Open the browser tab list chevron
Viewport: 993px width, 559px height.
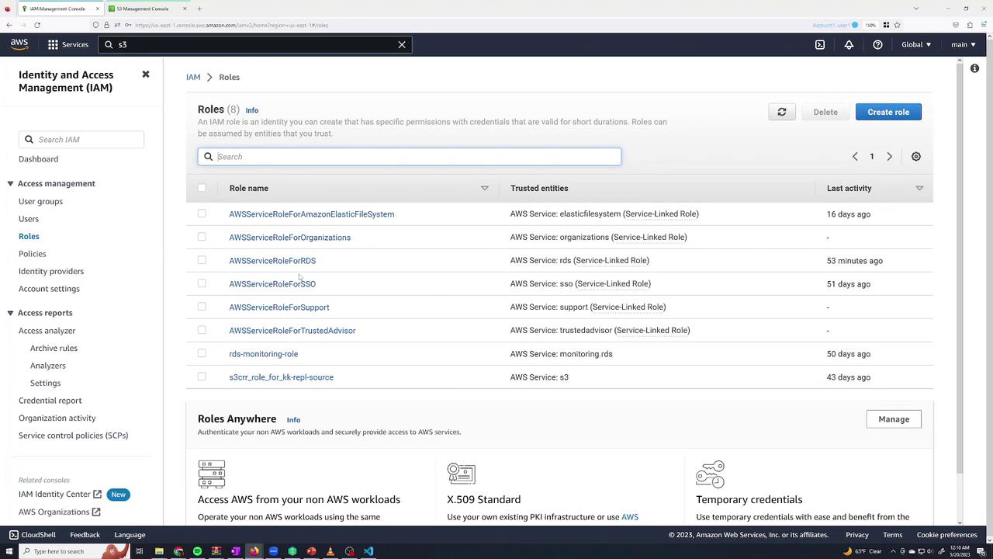(x=916, y=9)
